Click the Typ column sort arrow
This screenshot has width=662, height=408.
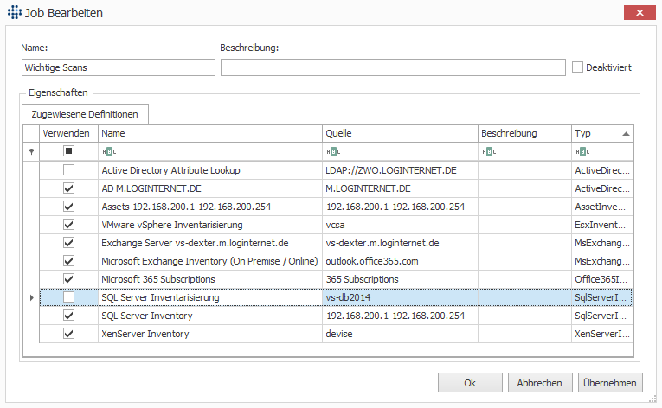tap(626, 134)
